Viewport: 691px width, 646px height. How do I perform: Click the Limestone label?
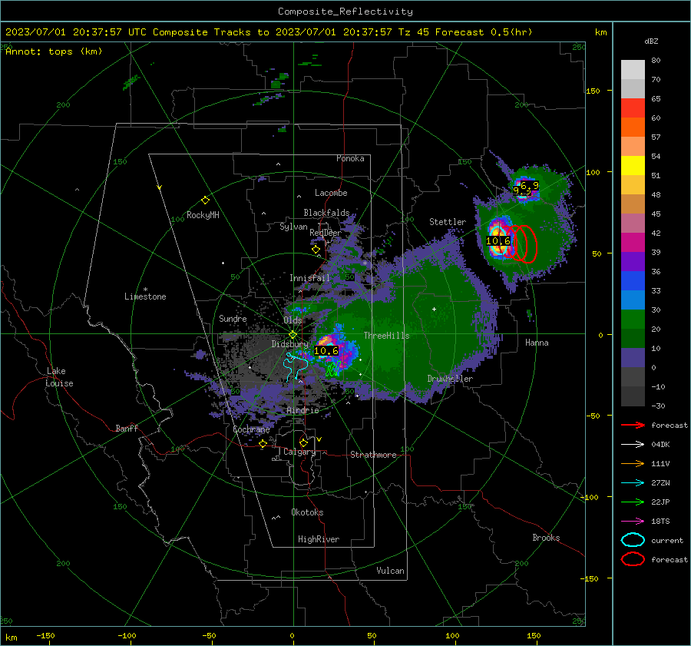(145, 296)
